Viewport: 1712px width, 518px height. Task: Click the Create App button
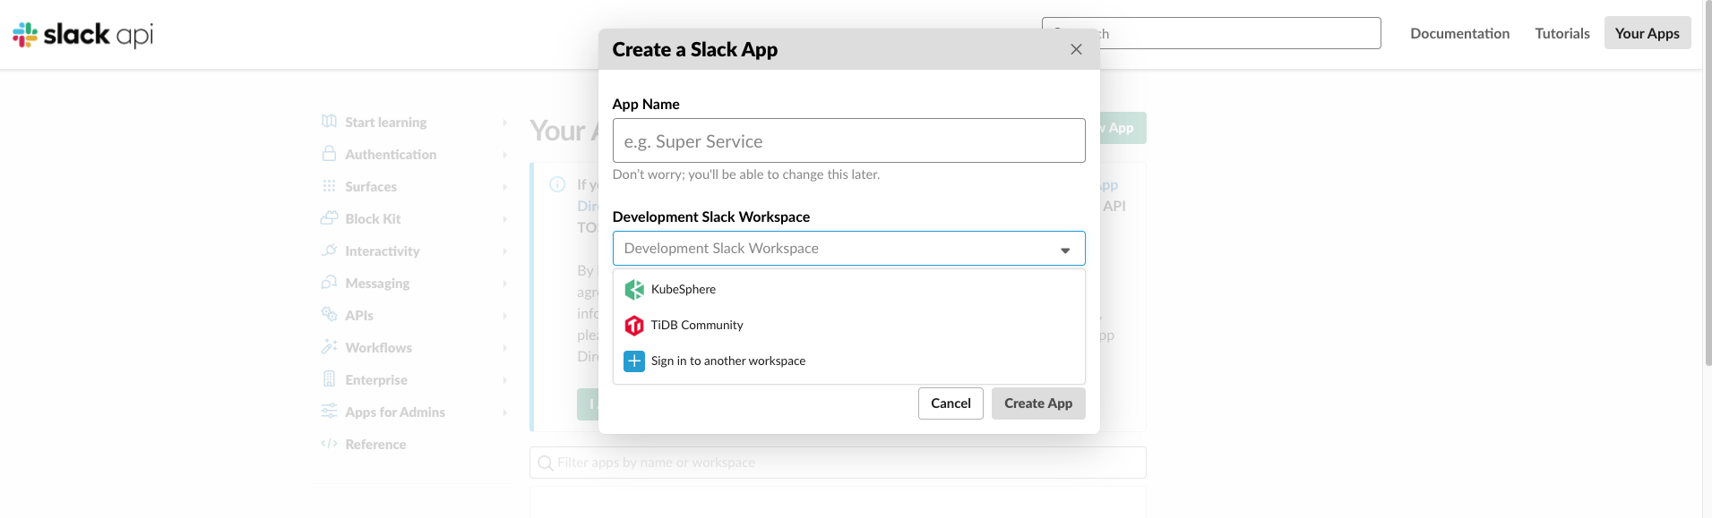(x=1038, y=403)
